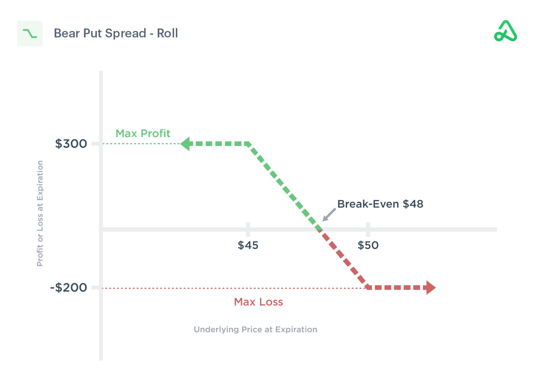
Task: Click the $50 strike price label
Action: (368, 245)
